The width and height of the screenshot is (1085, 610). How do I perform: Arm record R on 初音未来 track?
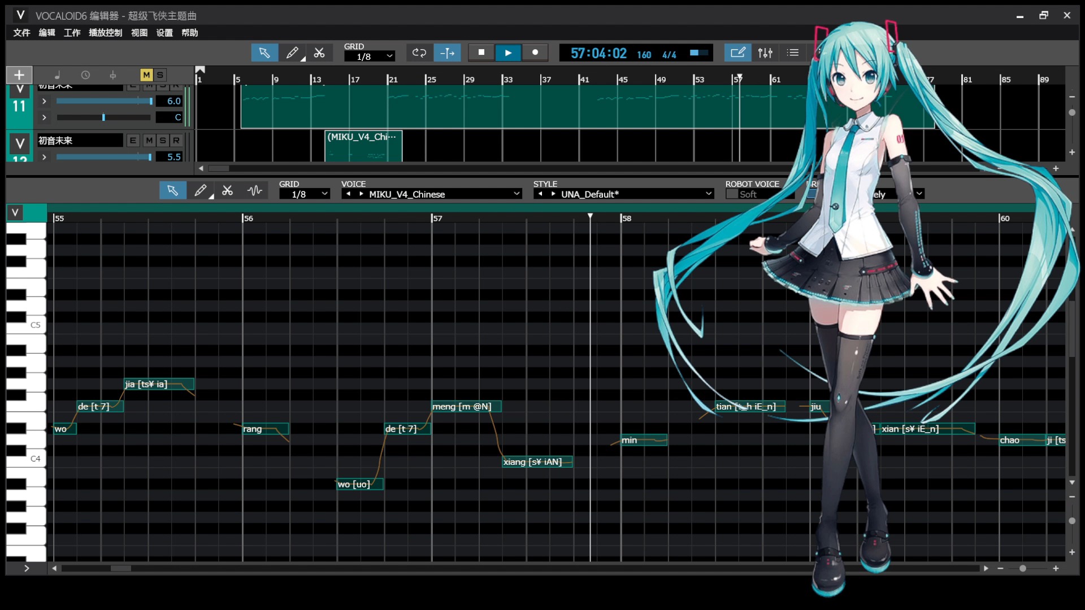176,141
